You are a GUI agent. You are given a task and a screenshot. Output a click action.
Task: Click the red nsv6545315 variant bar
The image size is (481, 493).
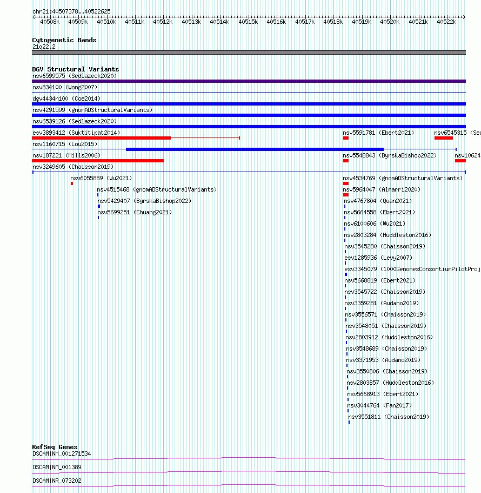click(x=444, y=138)
